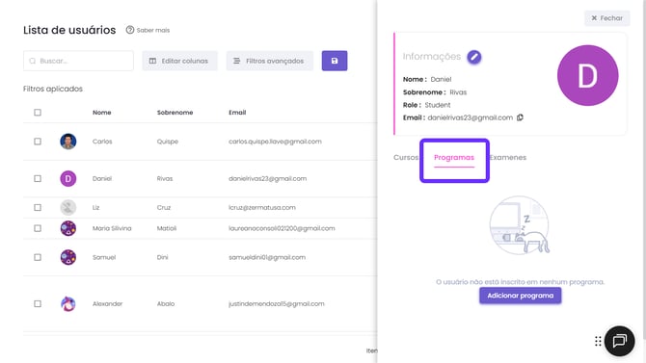Viewport: 646px width, 363px height.
Task: Close the panel with Fechar
Action: 606,18
